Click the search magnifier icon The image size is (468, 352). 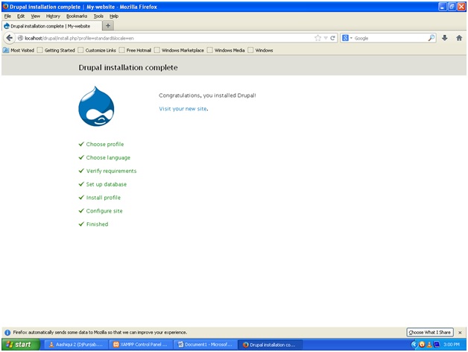(x=431, y=38)
